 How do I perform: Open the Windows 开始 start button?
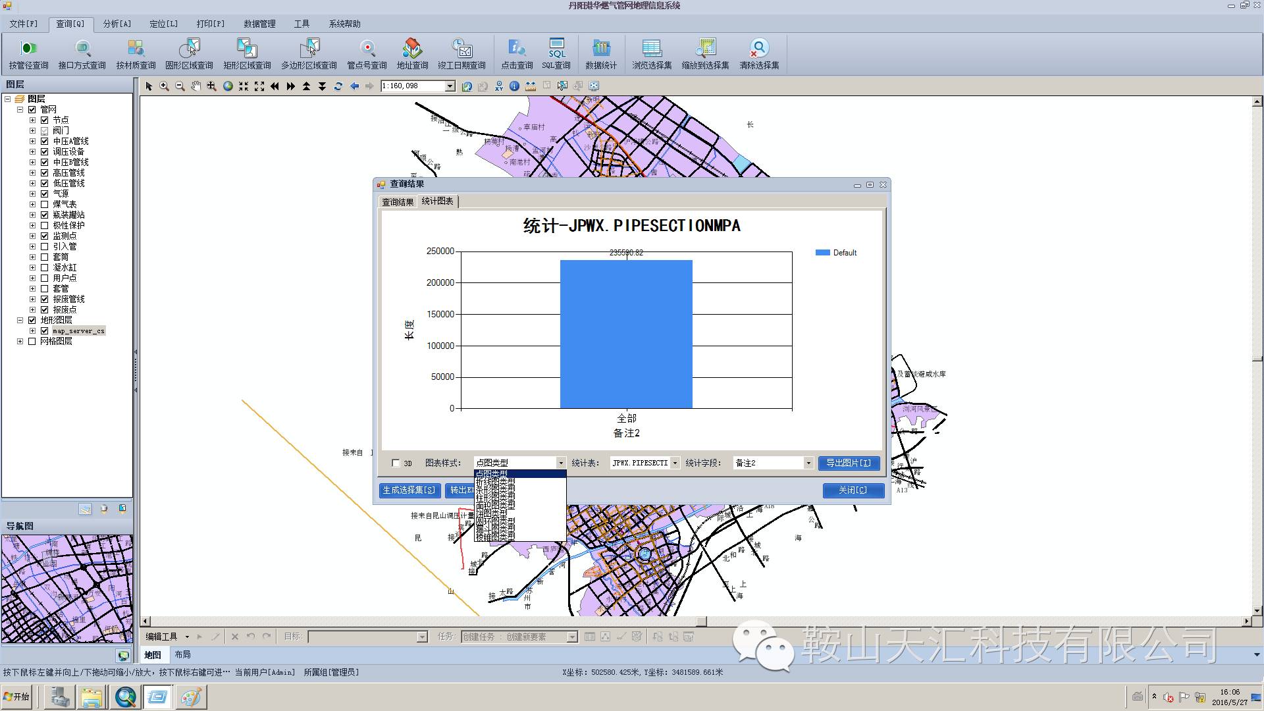tap(17, 697)
